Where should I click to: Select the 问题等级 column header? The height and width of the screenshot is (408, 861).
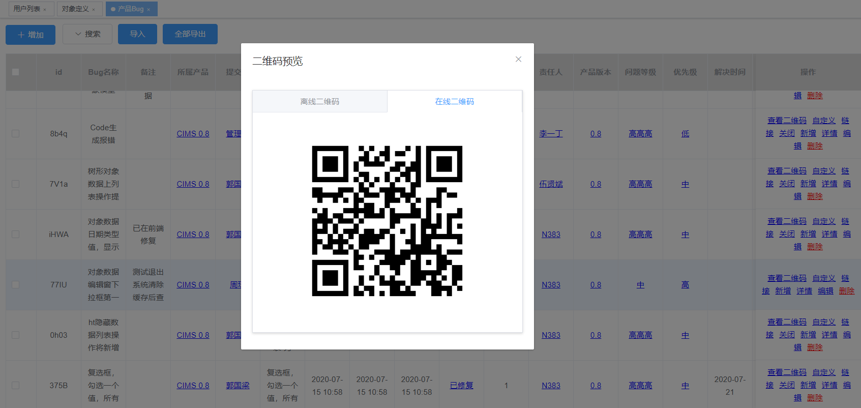640,72
